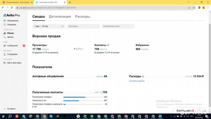Select Общая statistics in sidebar
The height and width of the screenshot is (119, 211).
10,33
